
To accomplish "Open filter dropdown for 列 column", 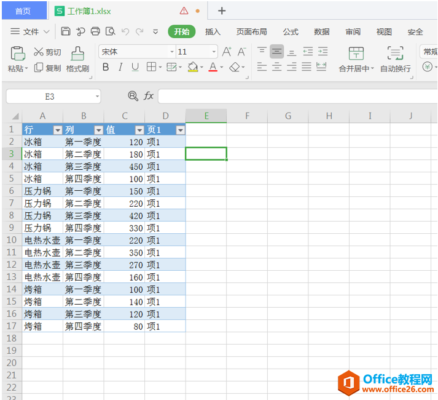I will [x=99, y=130].
